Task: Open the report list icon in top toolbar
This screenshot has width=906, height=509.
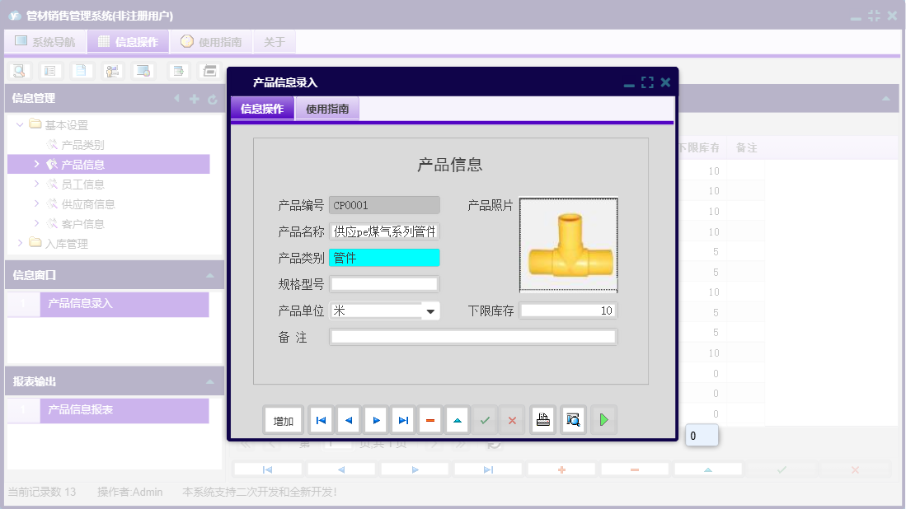Action: [x=49, y=71]
